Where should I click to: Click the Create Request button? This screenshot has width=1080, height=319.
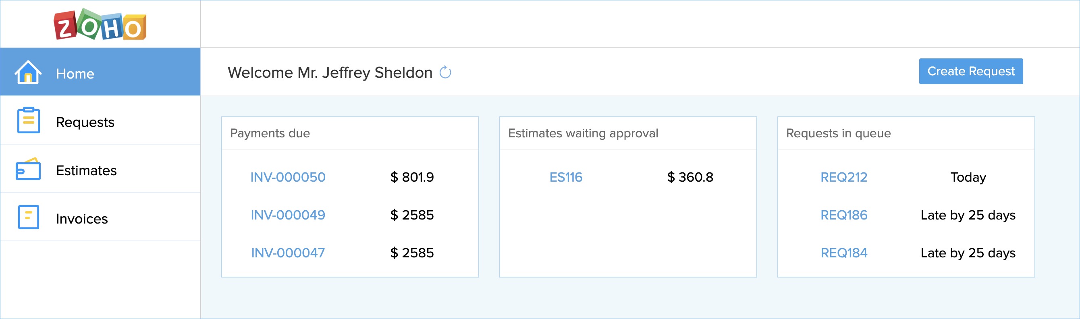970,71
